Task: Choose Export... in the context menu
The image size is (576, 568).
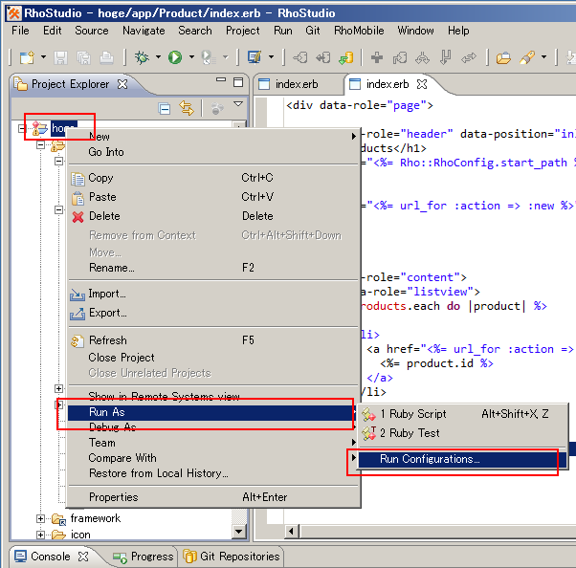Action: (213, 313)
